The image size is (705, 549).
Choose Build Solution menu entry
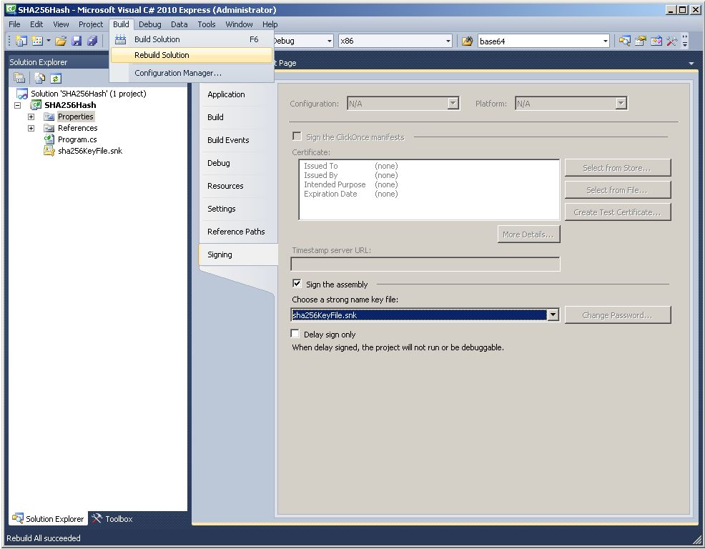pos(191,39)
